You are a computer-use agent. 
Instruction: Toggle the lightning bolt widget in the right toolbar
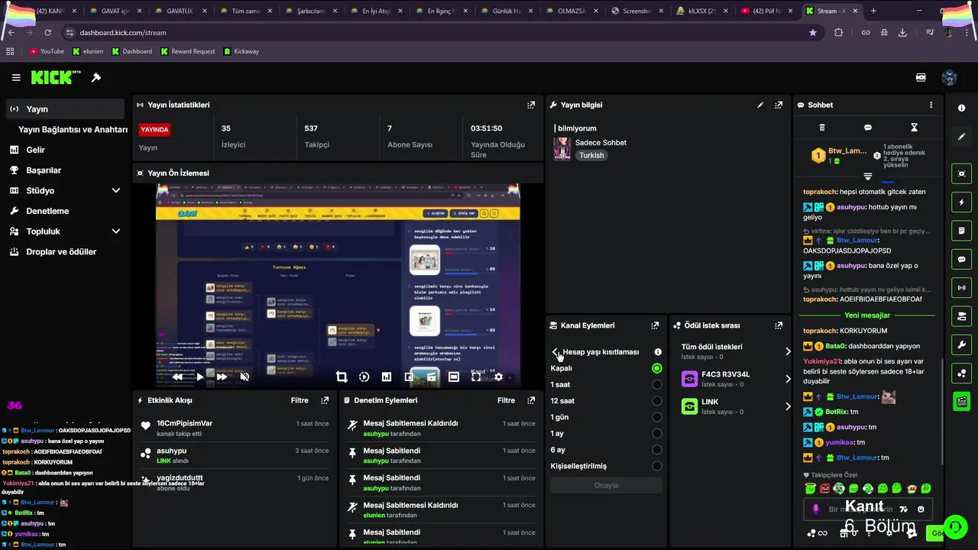pos(961,202)
